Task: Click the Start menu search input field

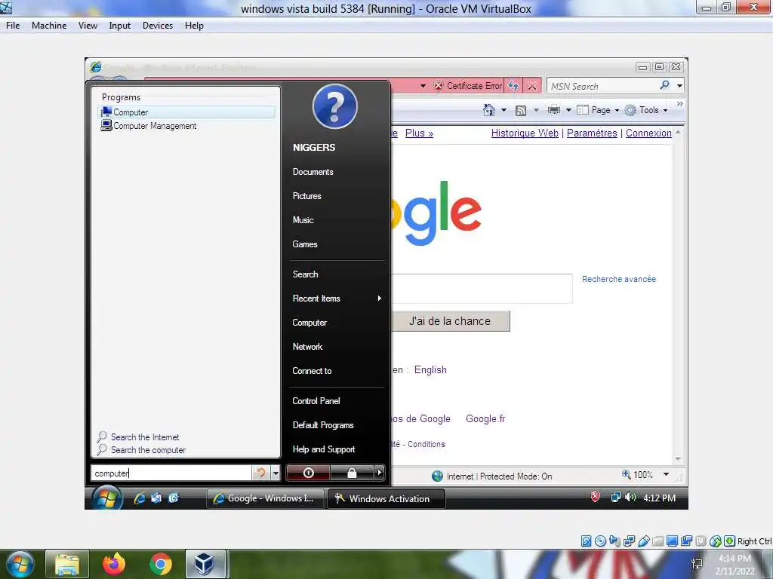Action: (x=172, y=473)
